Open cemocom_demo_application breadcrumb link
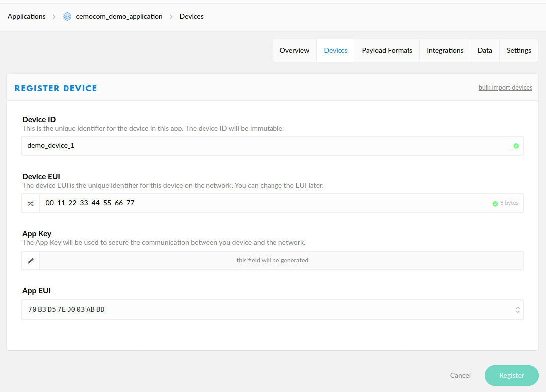The width and height of the screenshot is (546, 392). tap(119, 17)
